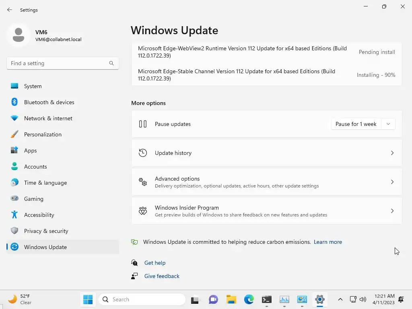Screen dimensions: 412x309
Task: Open the clock showing 12:21 AM
Action: tap(383, 299)
